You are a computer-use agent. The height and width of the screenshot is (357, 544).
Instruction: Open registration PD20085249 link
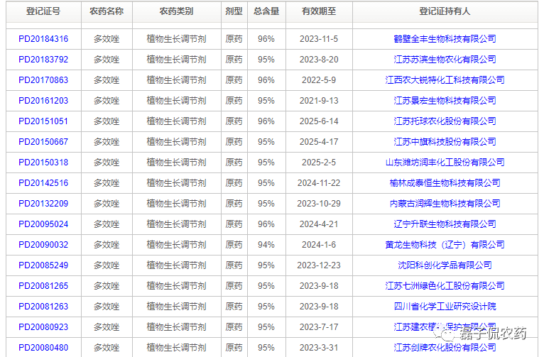[x=43, y=265]
